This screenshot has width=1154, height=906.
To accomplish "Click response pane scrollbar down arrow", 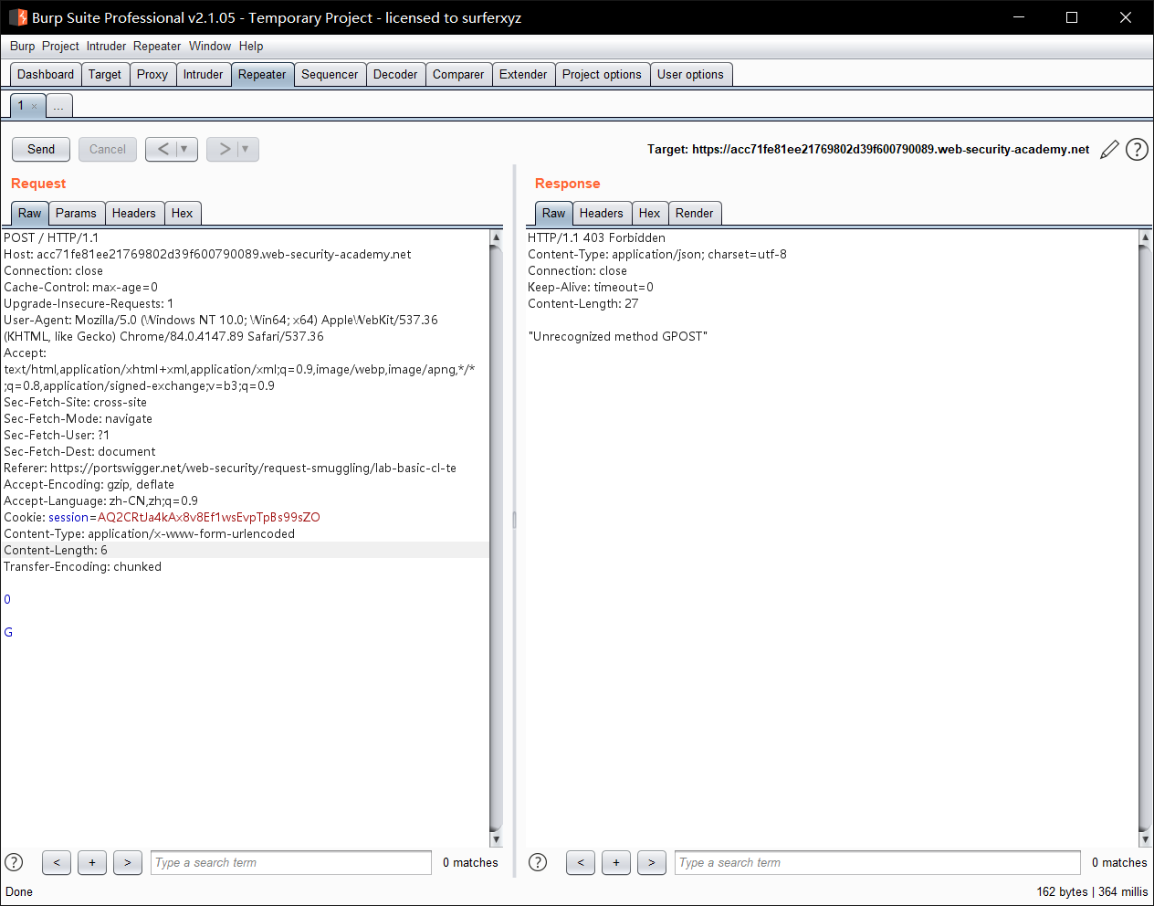I will tap(1145, 839).
